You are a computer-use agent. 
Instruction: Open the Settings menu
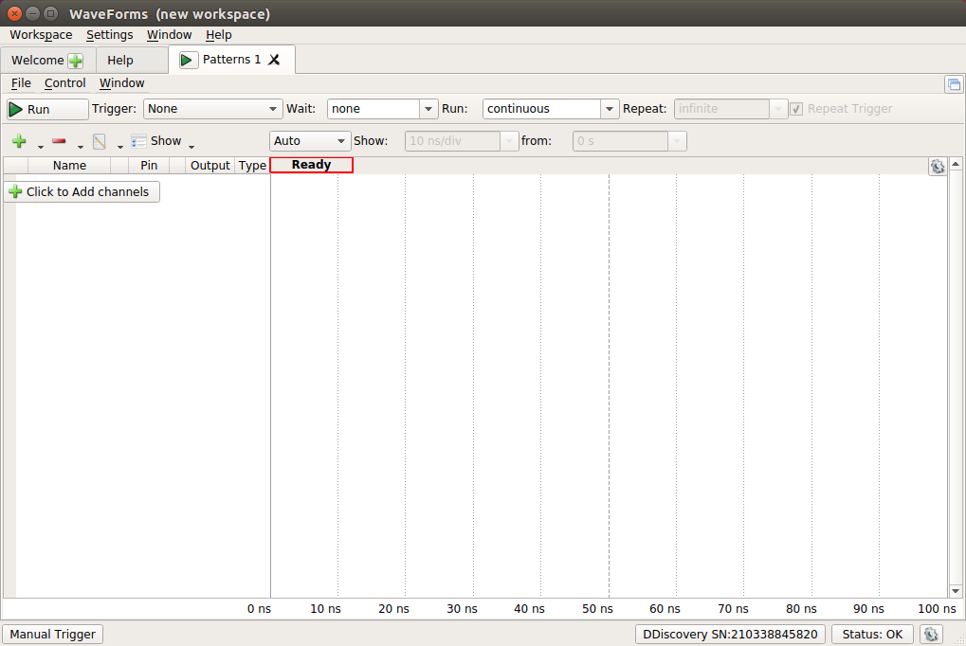pyautogui.click(x=110, y=34)
